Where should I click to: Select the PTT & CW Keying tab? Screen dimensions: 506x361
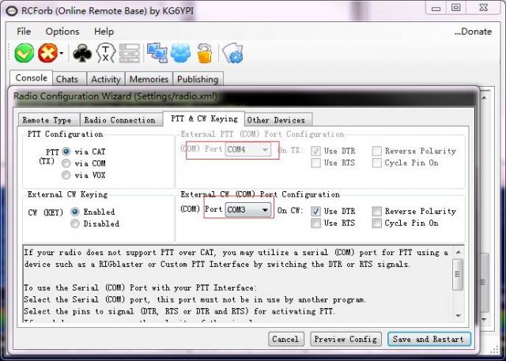click(204, 118)
